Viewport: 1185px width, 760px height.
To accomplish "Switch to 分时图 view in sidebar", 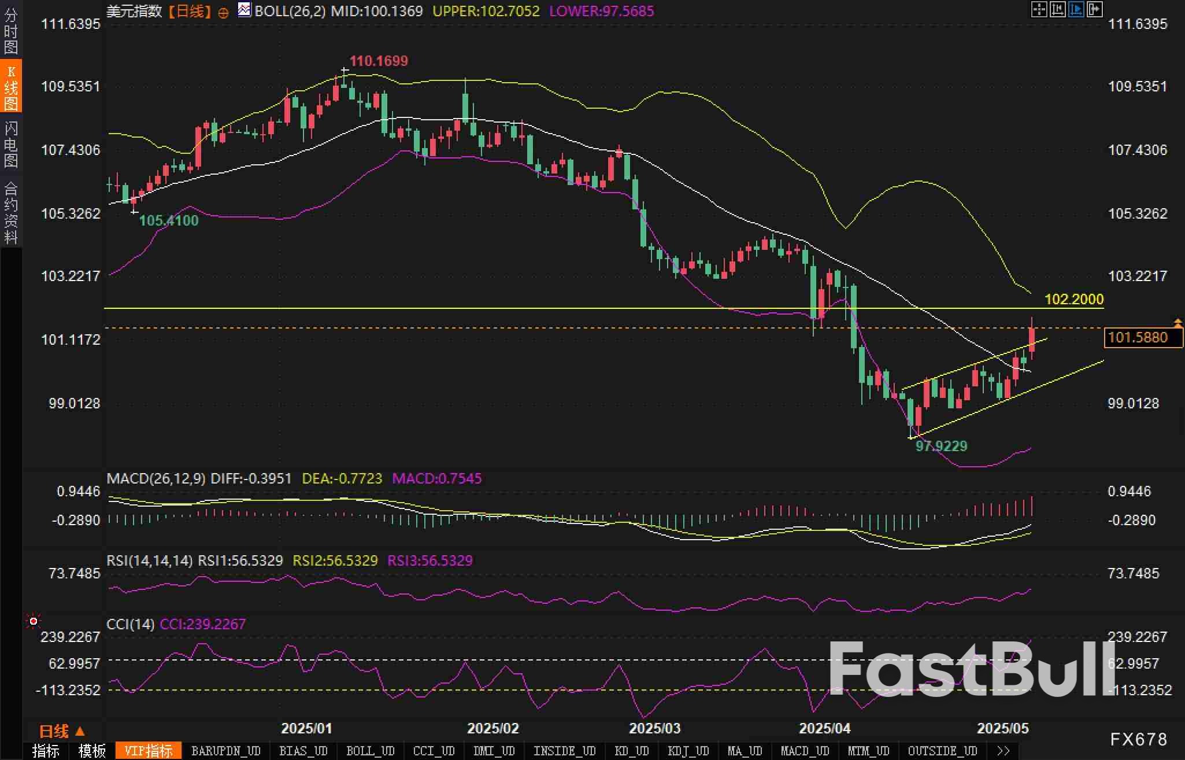I will pyautogui.click(x=10, y=30).
